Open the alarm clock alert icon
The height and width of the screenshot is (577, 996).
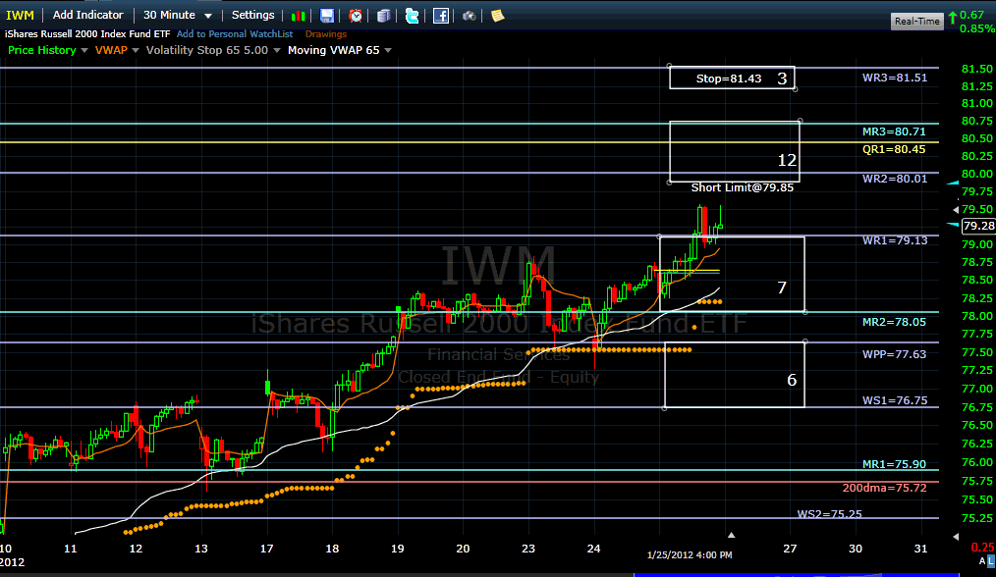coord(355,15)
